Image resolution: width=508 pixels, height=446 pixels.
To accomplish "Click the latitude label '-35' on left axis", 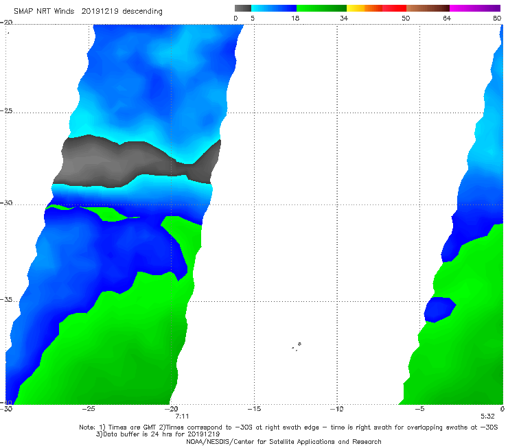I will [x=6, y=300].
